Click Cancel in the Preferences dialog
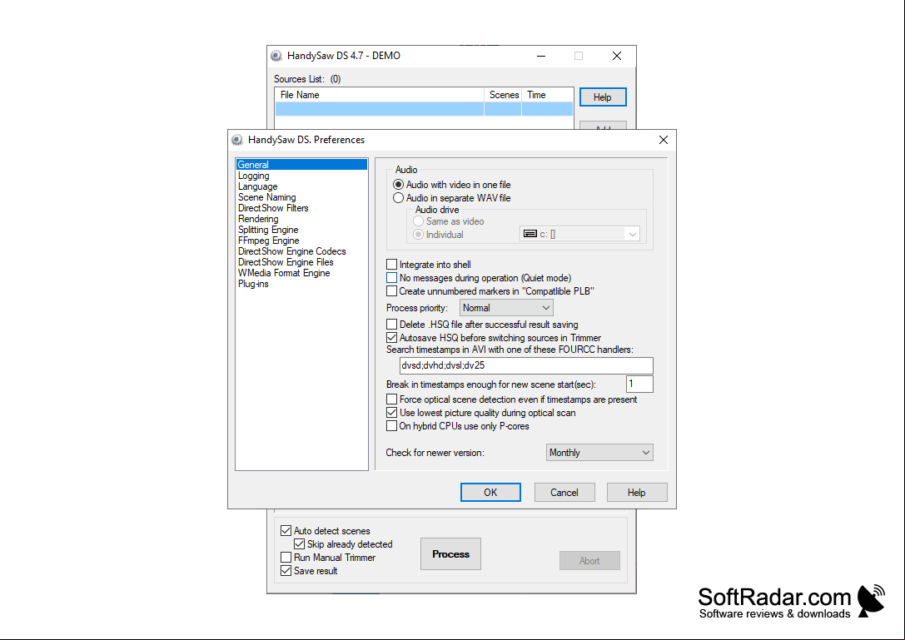 (564, 492)
